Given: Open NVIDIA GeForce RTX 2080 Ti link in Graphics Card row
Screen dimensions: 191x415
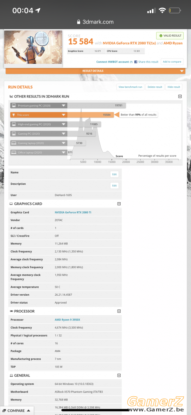Looking at the screenshot, I should click(x=73, y=212).
